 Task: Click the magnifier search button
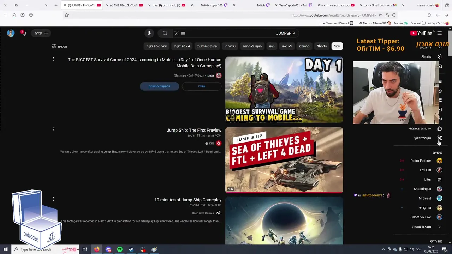165,33
